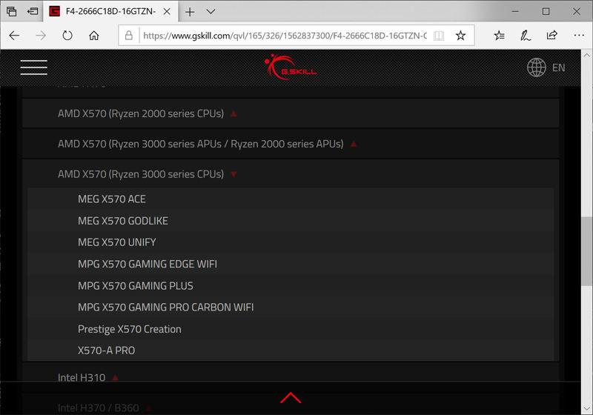593x415 pixels.
Task: Select the EN language label
Action: tap(559, 67)
